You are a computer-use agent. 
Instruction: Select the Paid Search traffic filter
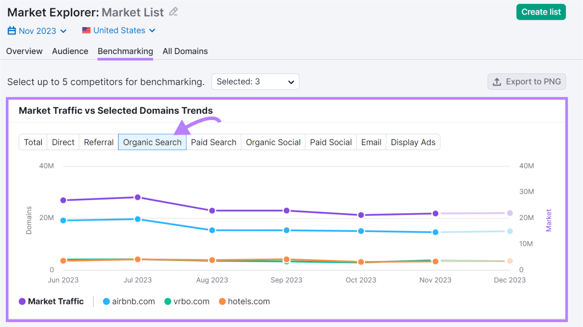tap(214, 142)
